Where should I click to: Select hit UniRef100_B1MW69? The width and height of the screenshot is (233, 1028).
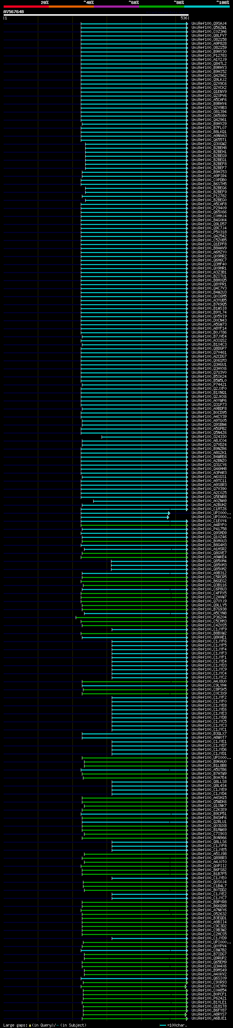pyautogui.click(x=209, y=830)
